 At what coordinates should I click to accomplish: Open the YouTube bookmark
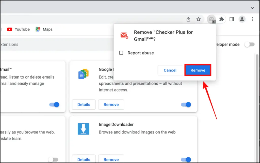coord(18,29)
